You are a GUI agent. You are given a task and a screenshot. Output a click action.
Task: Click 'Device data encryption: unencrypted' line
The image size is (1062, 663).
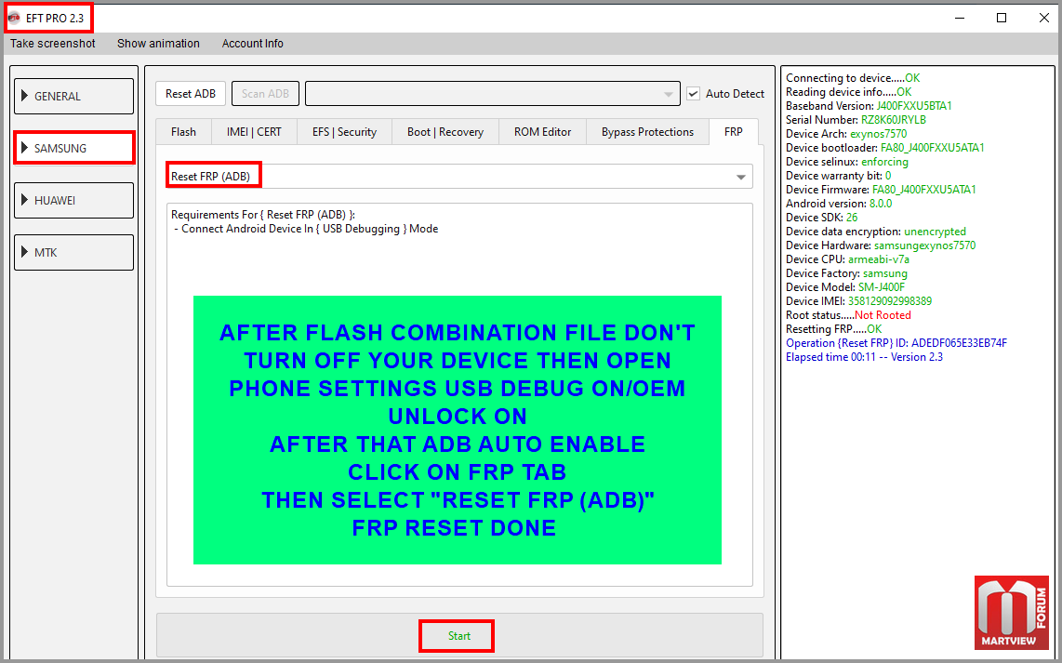pyautogui.click(x=876, y=232)
